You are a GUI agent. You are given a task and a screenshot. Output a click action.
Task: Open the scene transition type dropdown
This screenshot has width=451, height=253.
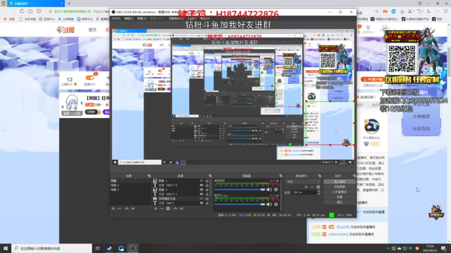(x=303, y=182)
